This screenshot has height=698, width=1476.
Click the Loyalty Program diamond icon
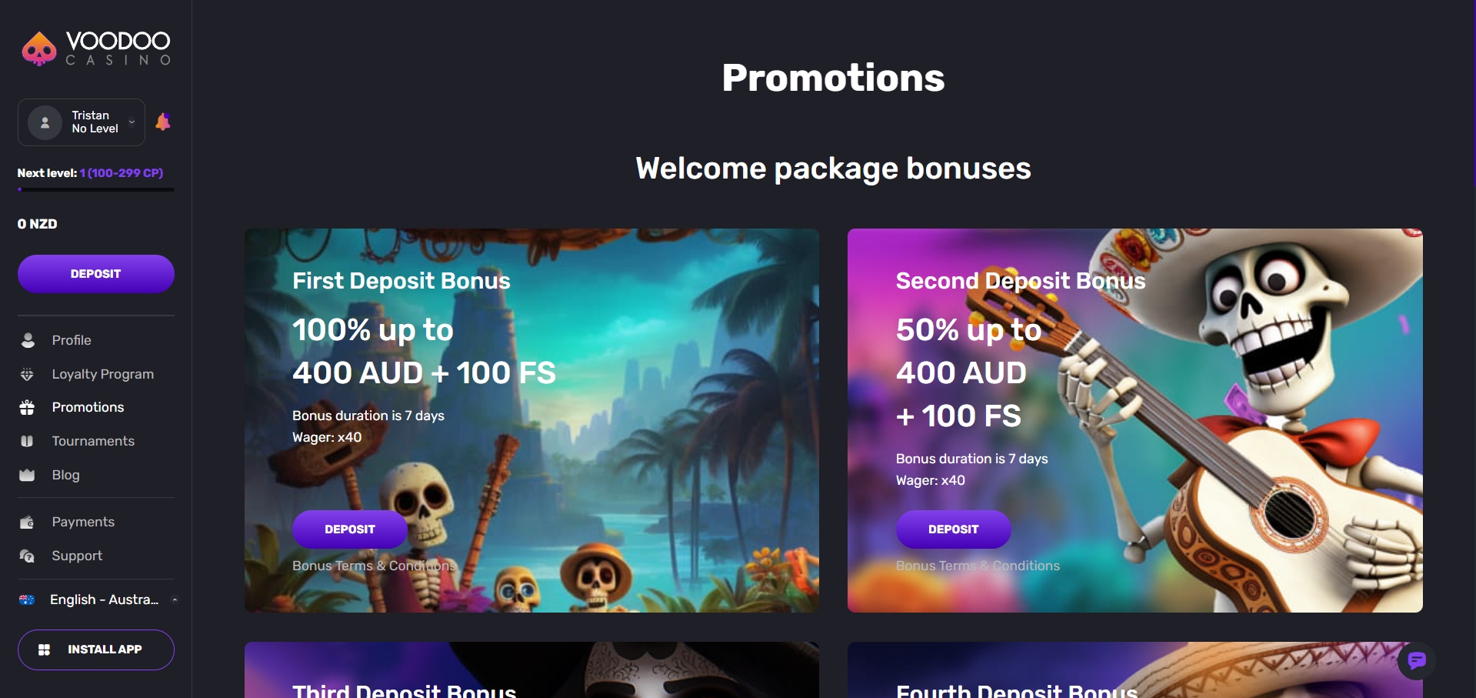[27, 374]
